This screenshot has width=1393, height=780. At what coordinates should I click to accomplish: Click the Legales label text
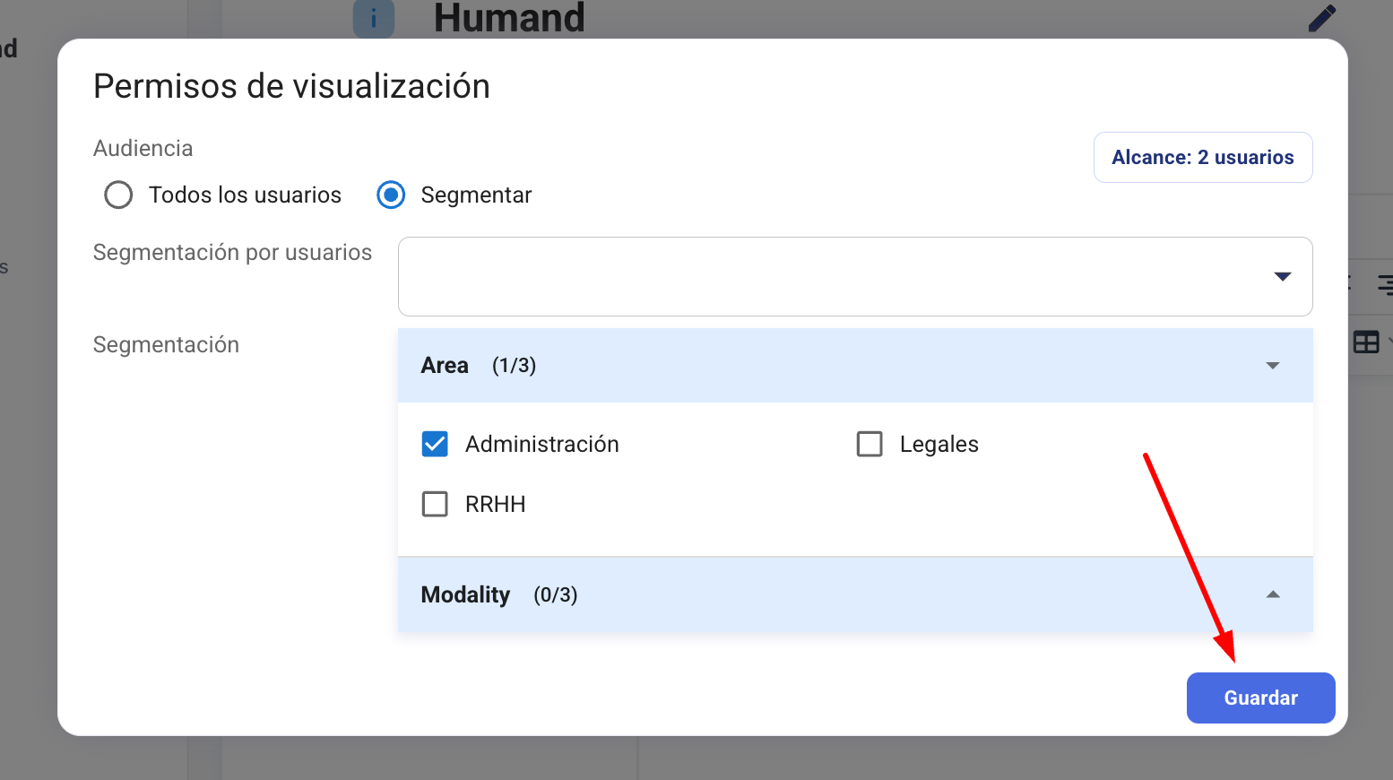(939, 444)
